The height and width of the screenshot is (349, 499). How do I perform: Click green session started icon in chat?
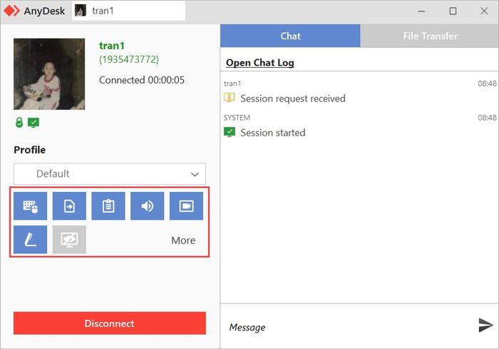point(230,132)
